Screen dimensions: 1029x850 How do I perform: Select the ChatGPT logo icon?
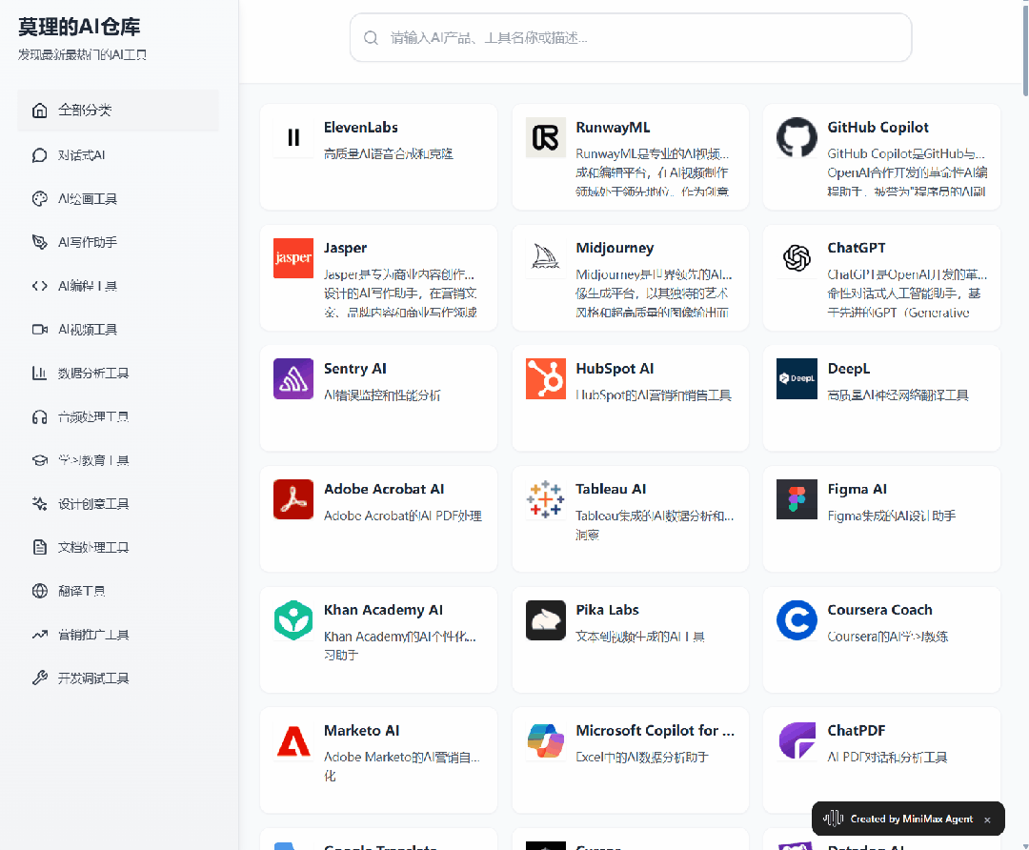797,258
